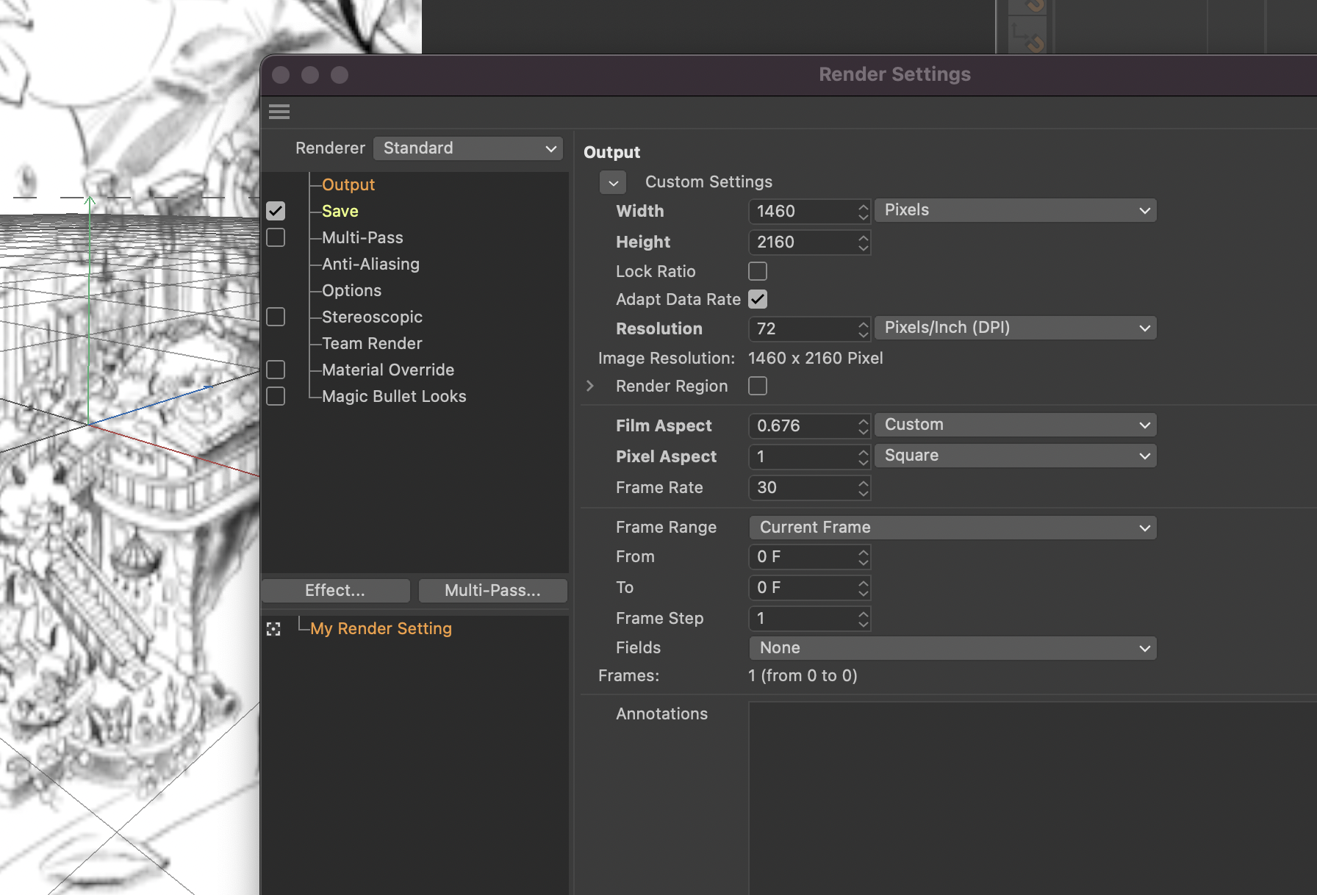Screen dimensions: 1317x895
Task: Click the Height stepper arrows
Action: 864,242
